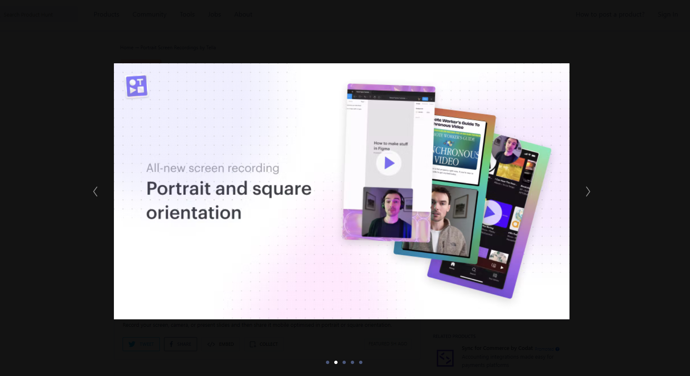The image size is (690, 376).
Task: Select the fifth carousel dot
Action: coord(361,362)
